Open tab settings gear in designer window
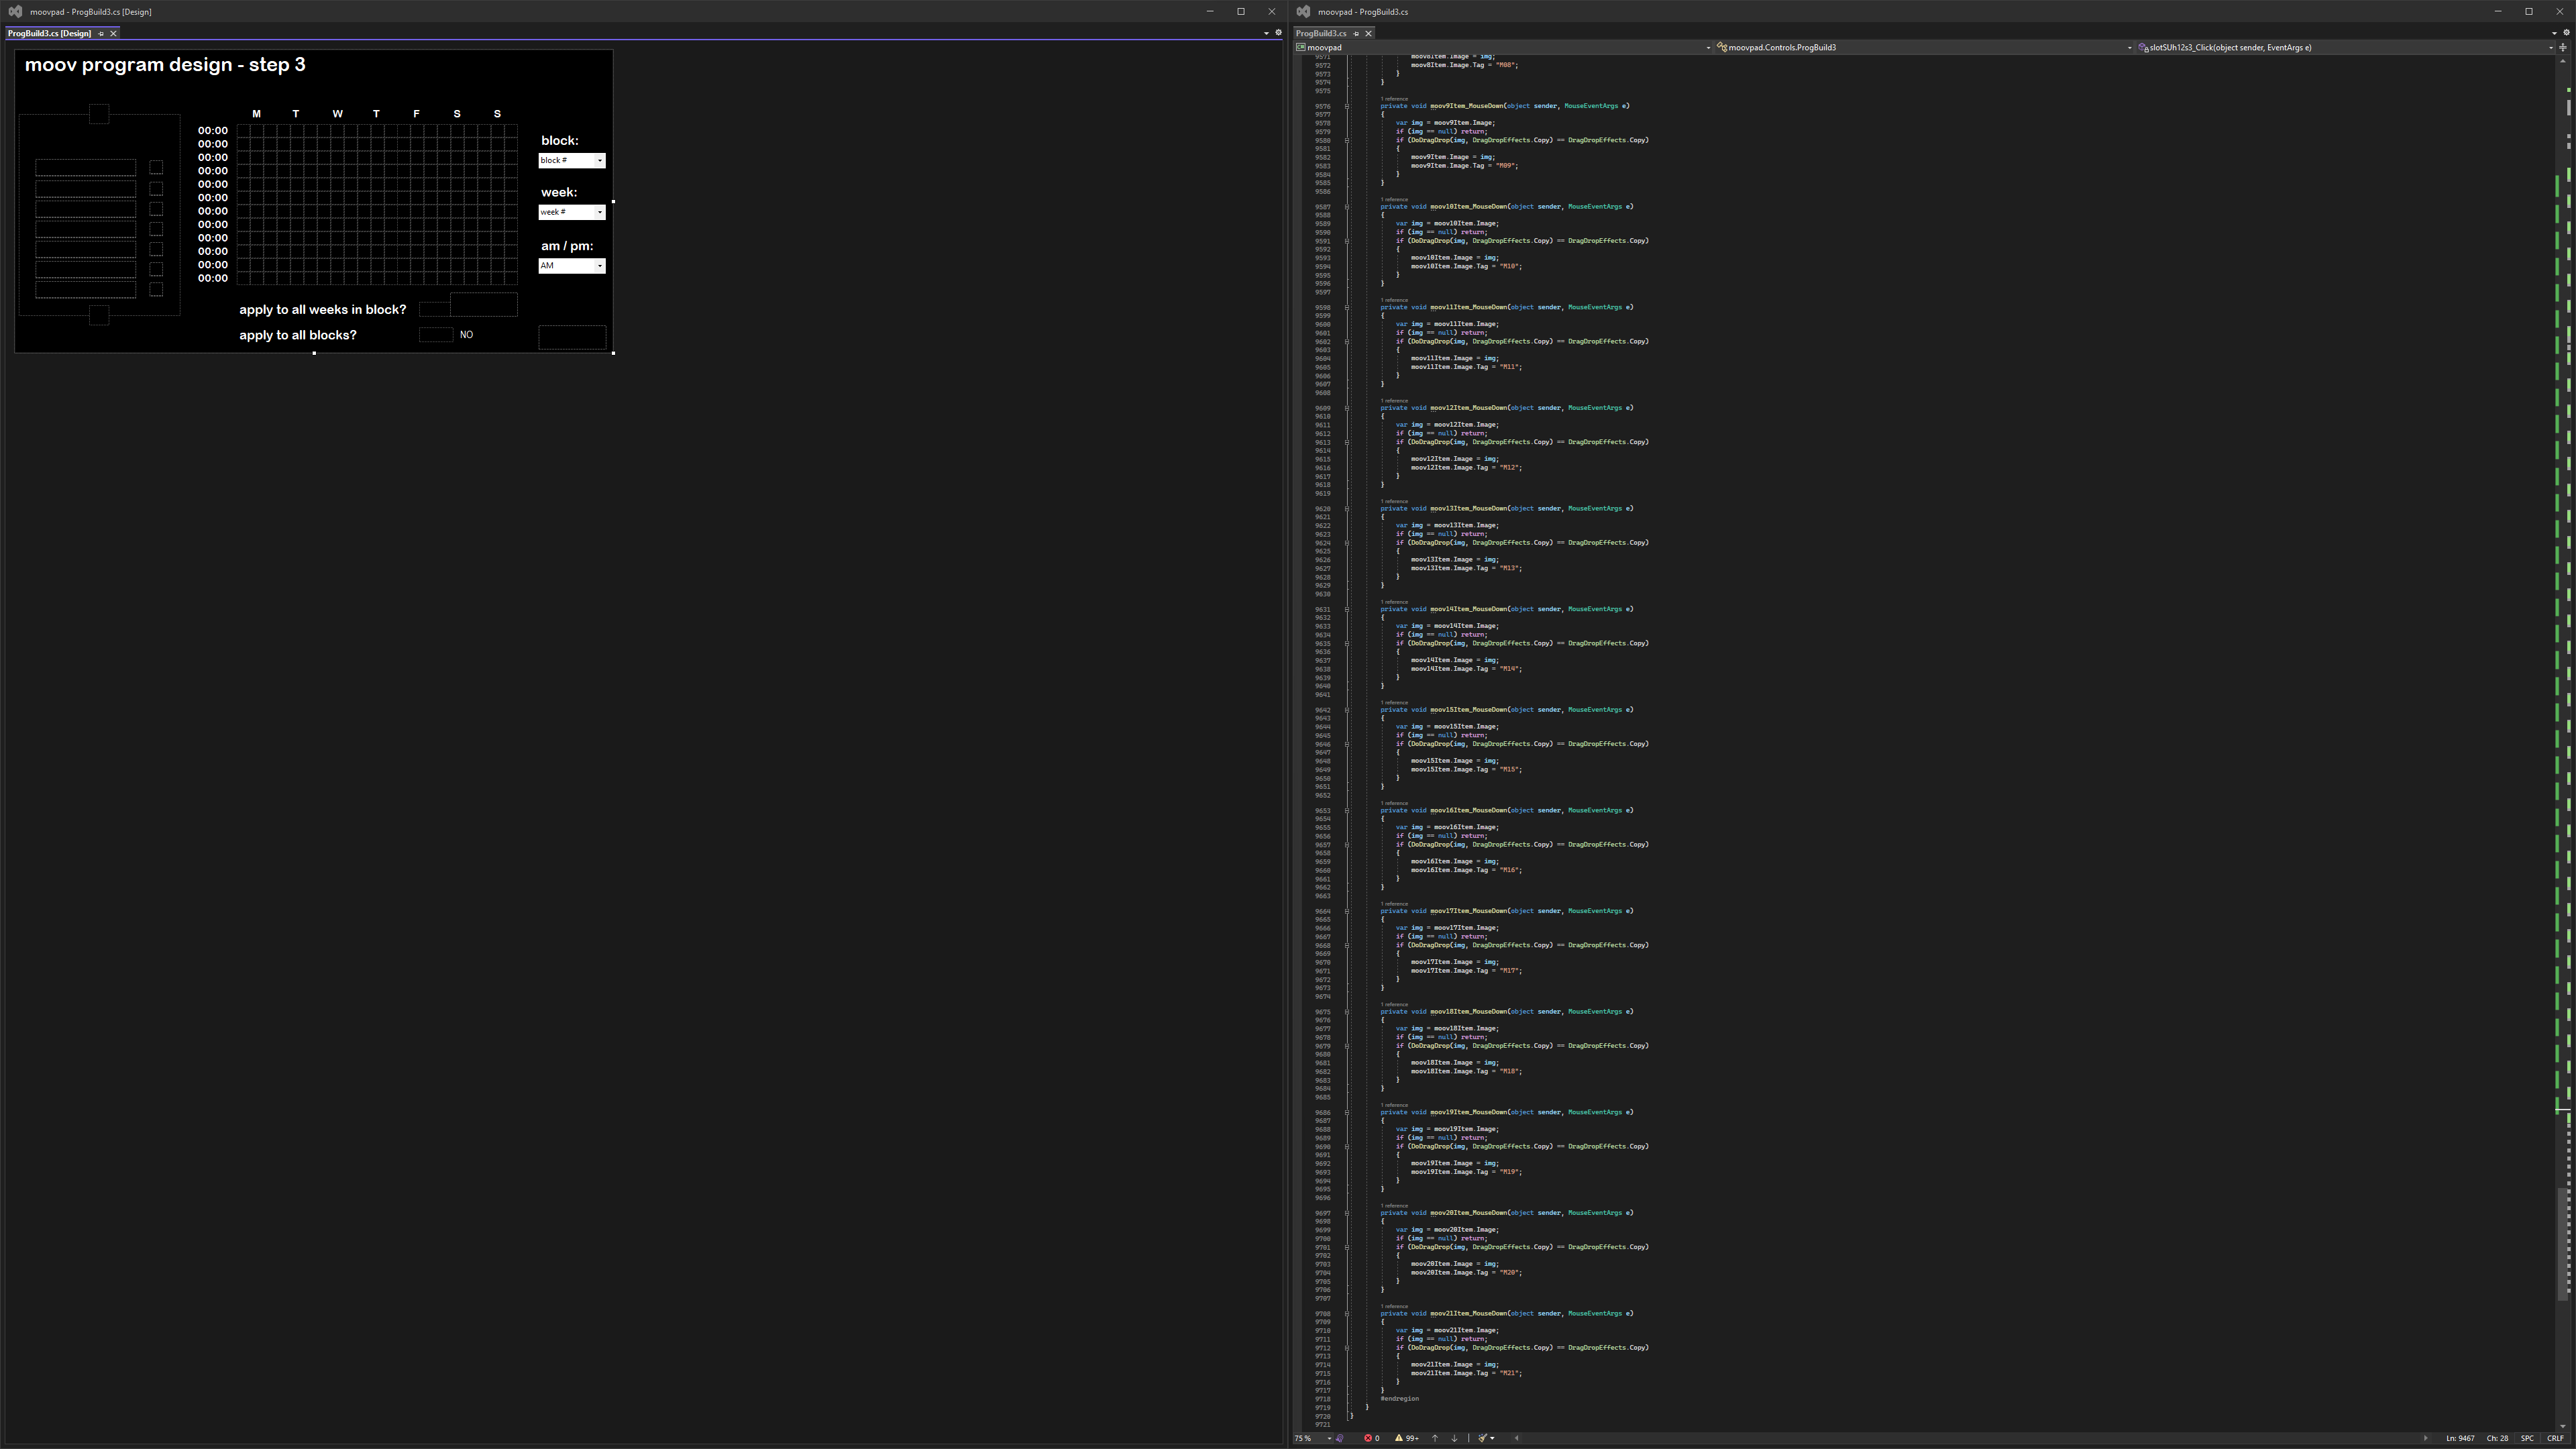Image resolution: width=2576 pixels, height=1449 pixels. click(1278, 33)
